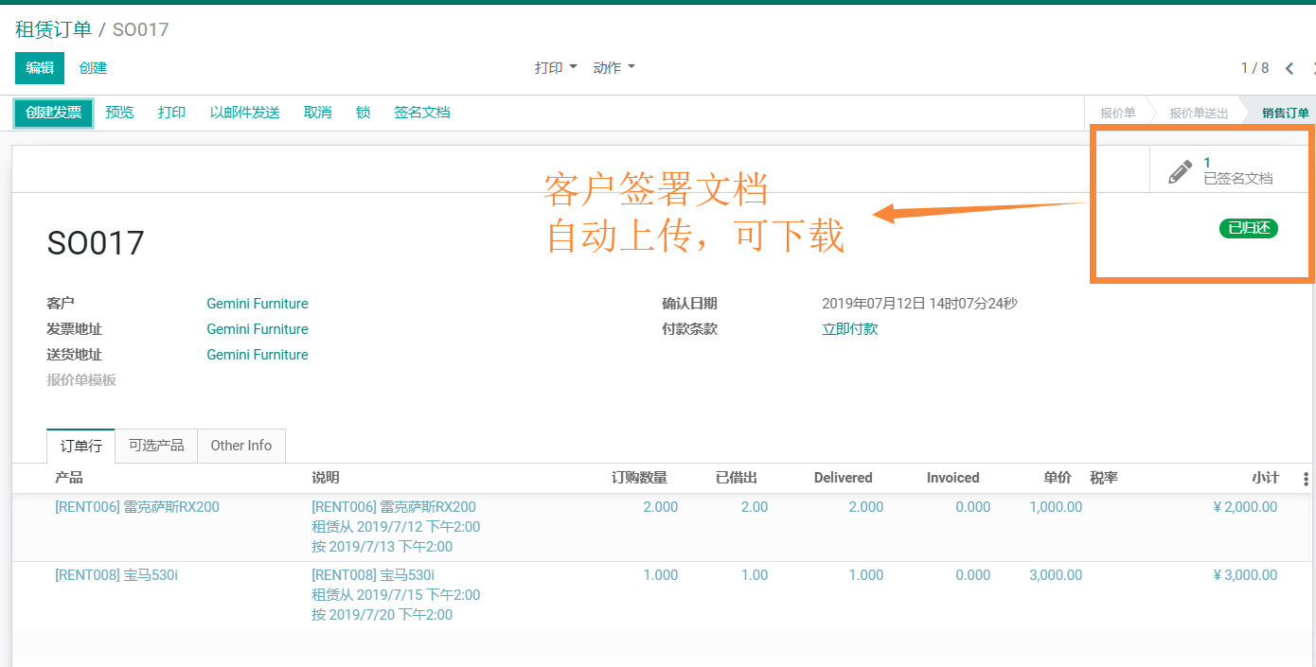Image resolution: width=1316 pixels, height=667 pixels.
Task: Navigate to 租赁订单 breadcrumb
Action: (x=53, y=29)
